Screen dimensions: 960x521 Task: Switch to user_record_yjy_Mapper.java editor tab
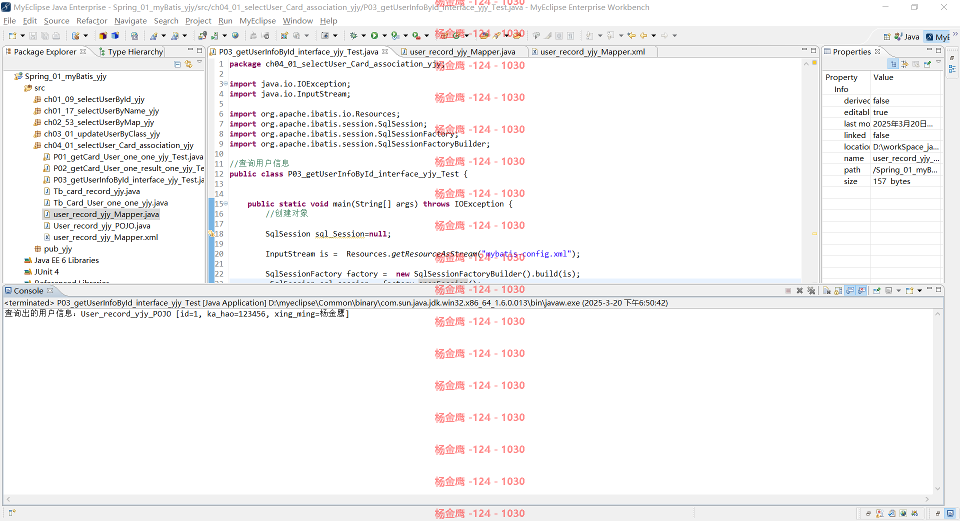coord(462,51)
